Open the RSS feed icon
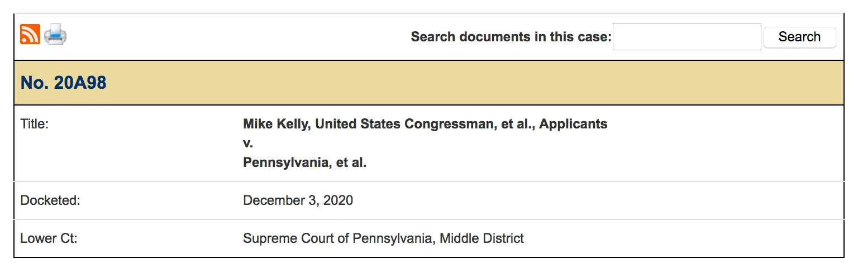This screenshot has width=858, height=268. coord(30,35)
